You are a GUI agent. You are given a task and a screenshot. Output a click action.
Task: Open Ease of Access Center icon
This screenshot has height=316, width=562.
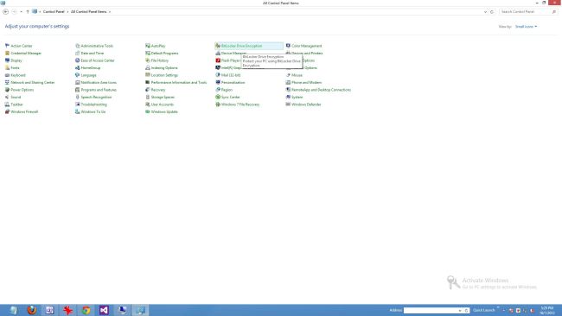(x=77, y=60)
